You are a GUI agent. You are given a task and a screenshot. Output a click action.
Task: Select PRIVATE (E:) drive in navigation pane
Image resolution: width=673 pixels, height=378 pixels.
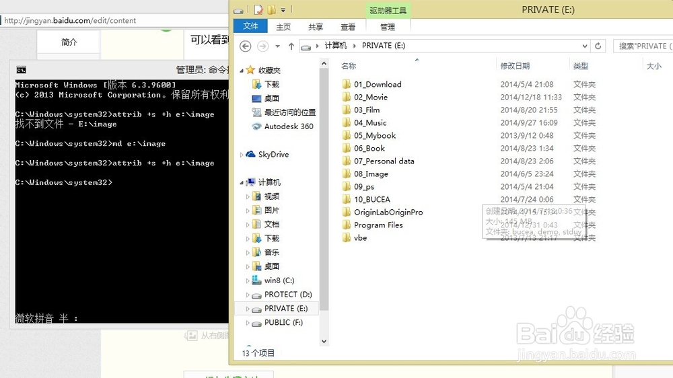(x=286, y=308)
